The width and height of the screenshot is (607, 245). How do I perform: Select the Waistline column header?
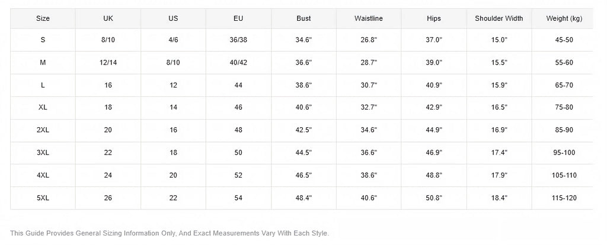click(369, 18)
